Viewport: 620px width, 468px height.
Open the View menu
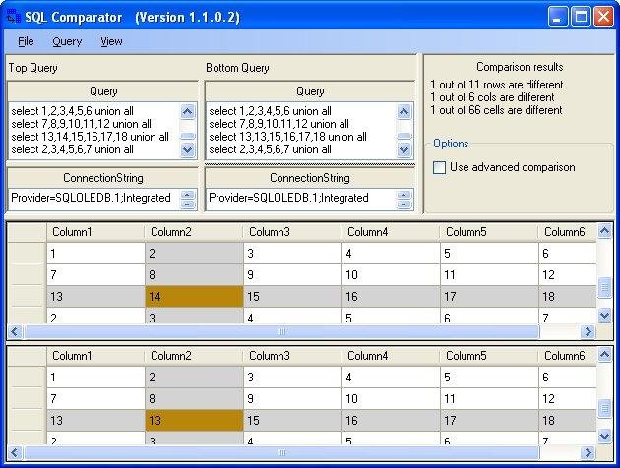(111, 41)
